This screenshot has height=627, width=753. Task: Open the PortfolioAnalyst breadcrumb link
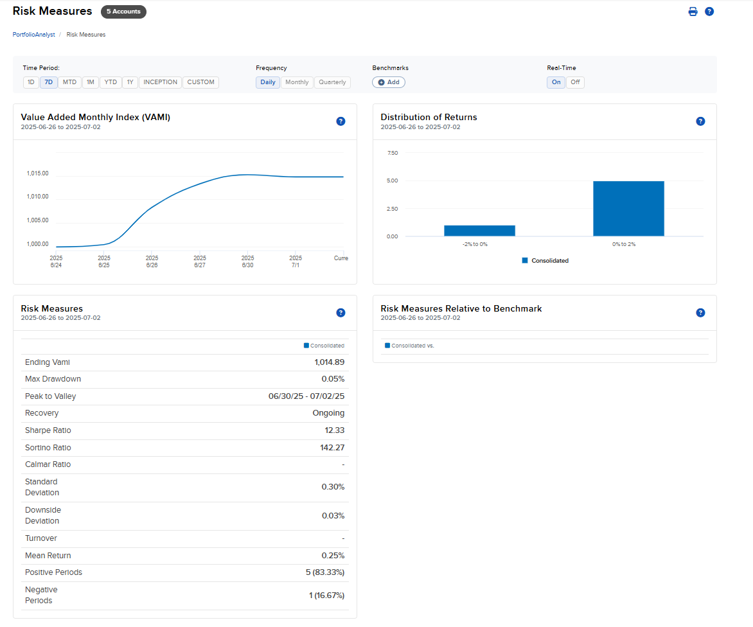click(x=33, y=34)
